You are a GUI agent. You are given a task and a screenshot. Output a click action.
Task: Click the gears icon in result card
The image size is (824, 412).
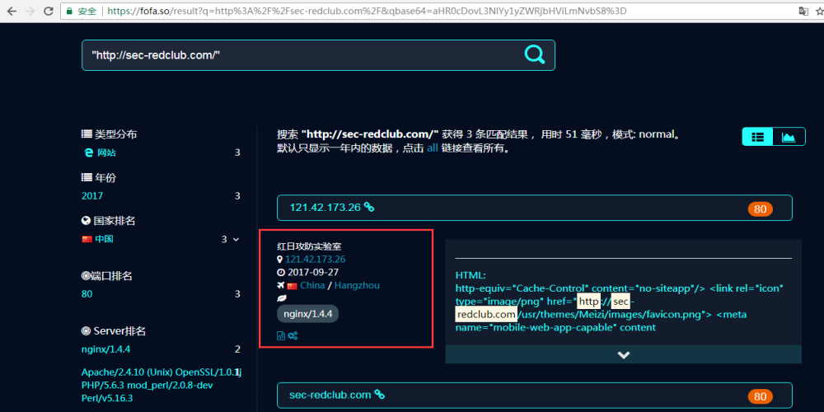tap(293, 336)
